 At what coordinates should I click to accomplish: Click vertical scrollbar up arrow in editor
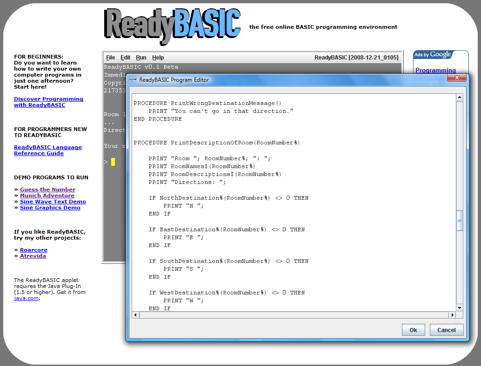coord(460,98)
